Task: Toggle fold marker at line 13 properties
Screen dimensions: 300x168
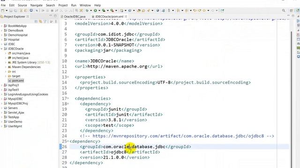Action: (x=68, y=77)
